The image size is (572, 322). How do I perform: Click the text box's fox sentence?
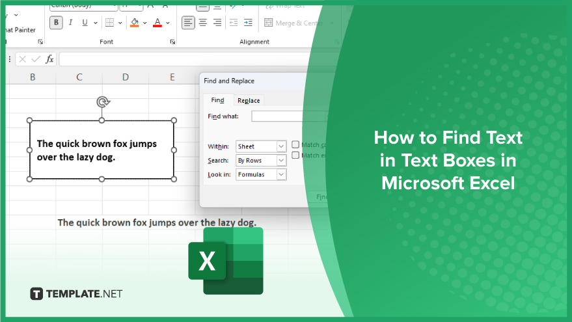(97, 150)
